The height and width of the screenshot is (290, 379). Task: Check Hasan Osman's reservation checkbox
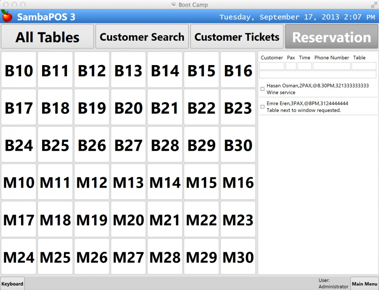point(262,89)
